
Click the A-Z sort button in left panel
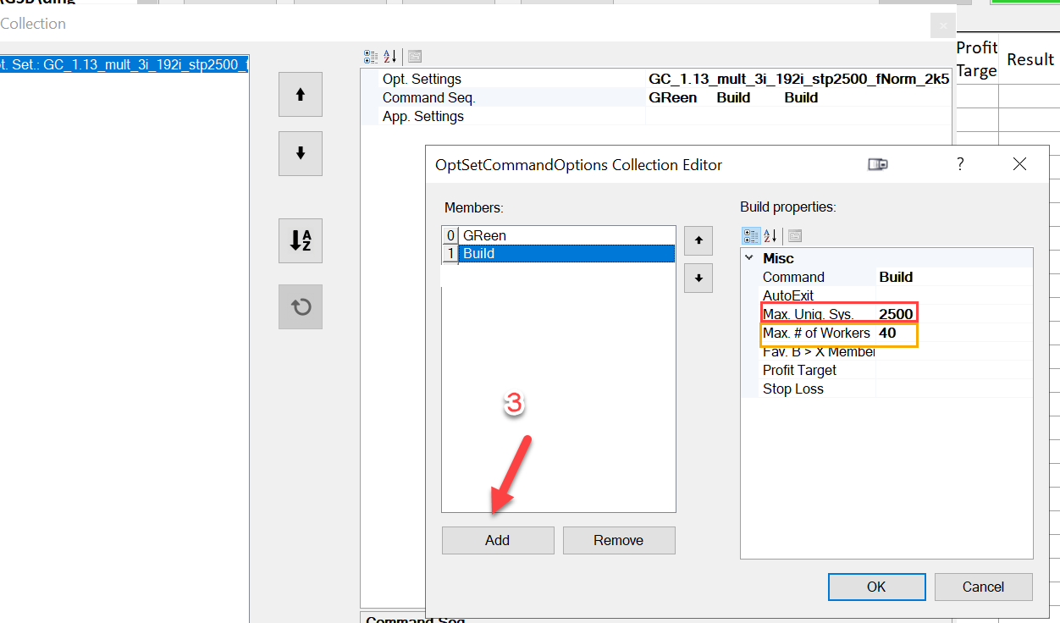click(x=301, y=240)
